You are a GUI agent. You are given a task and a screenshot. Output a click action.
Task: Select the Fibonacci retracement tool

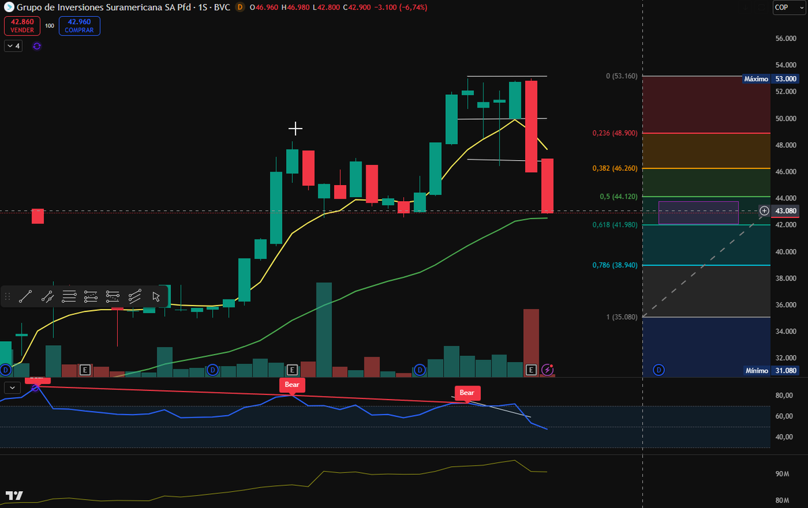pyautogui.click(x=91, y=295)
